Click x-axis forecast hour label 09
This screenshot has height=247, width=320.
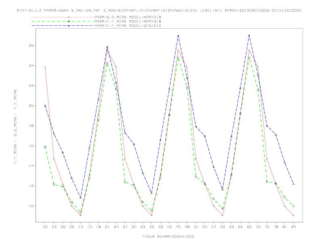72,227
